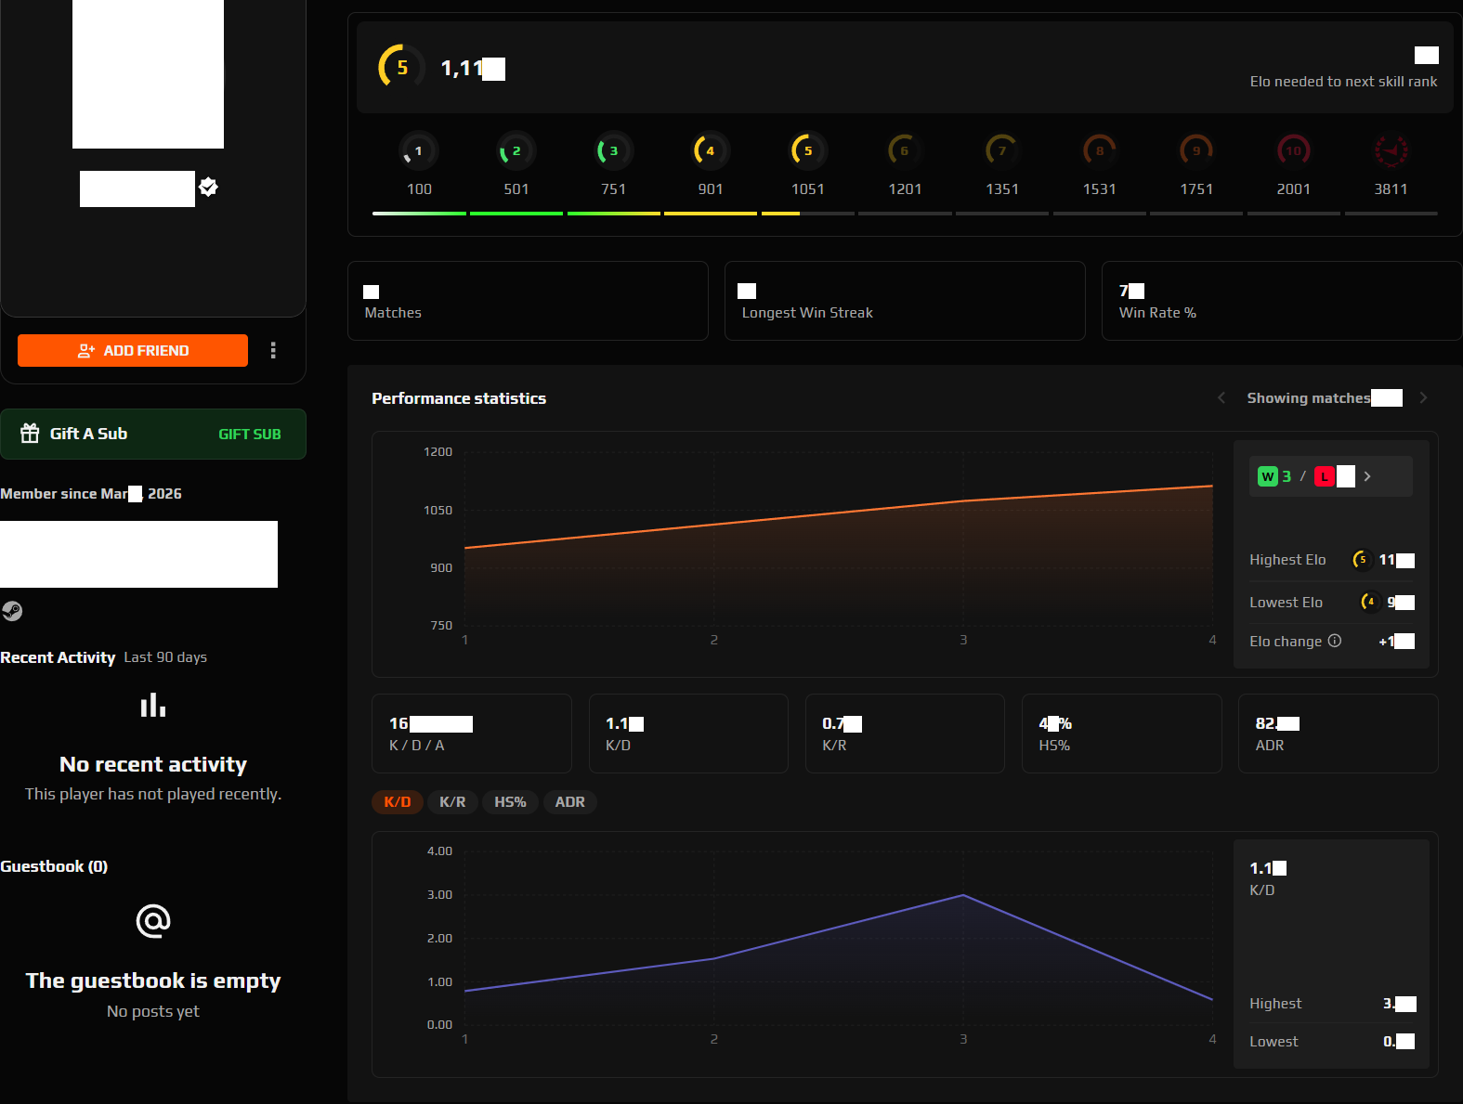
Task: Select the skill level 1 badge icon
Action: tap(418, 150)
